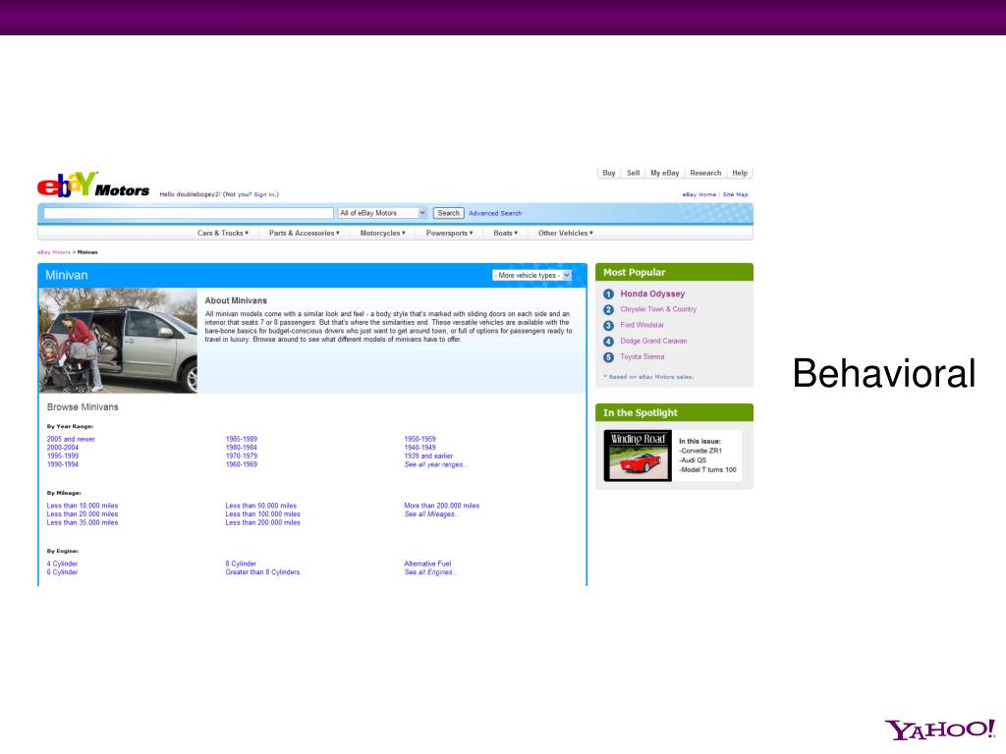1006x754 pixels.
Task: Click number 5 badge beside Toyota Sienna
Action: click(608, 357)
